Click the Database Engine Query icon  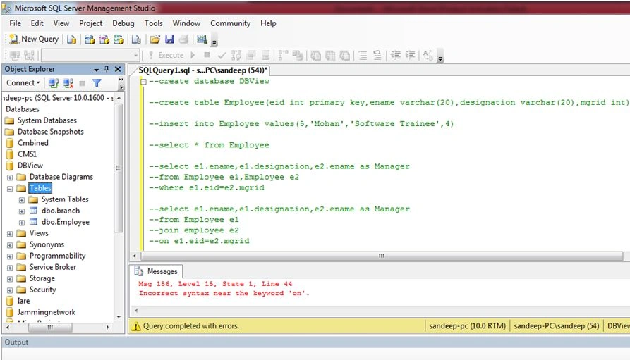pos(72,39)
